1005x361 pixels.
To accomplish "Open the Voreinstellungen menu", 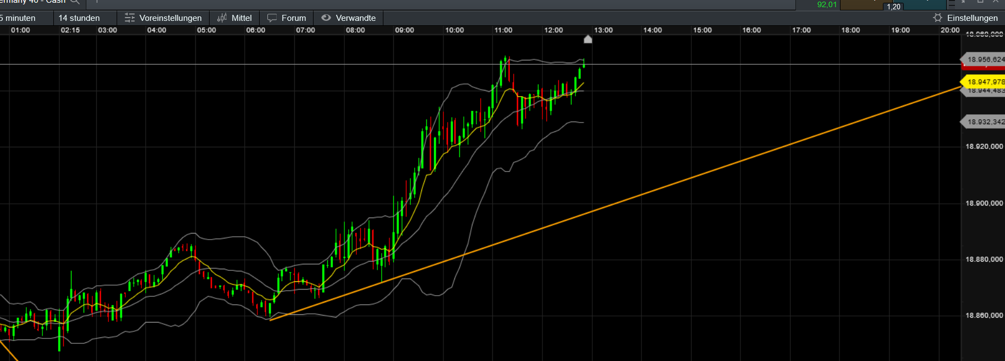I will tap(163, 18).
